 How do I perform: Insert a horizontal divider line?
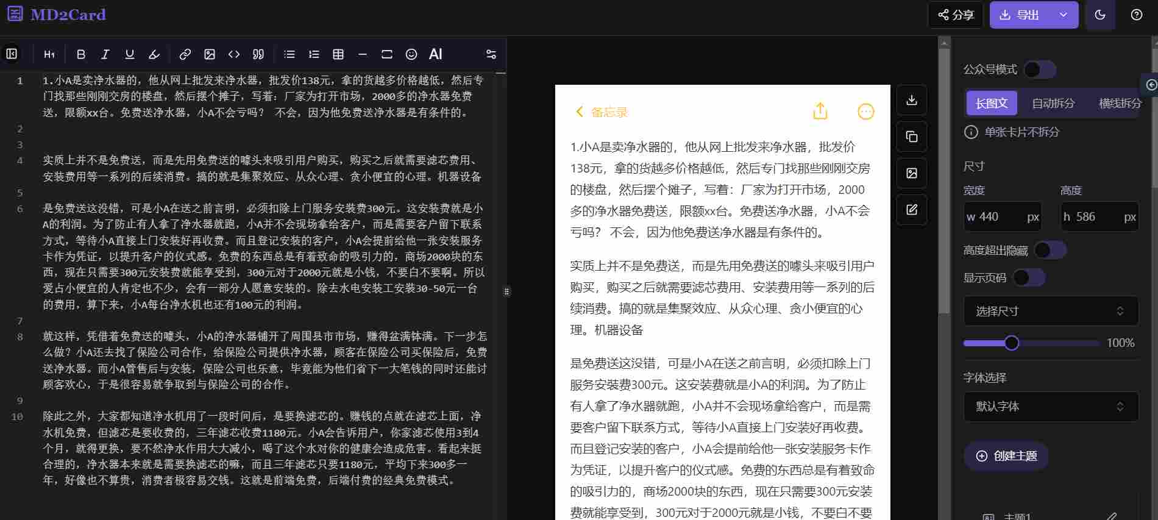[x=363, y=54]
